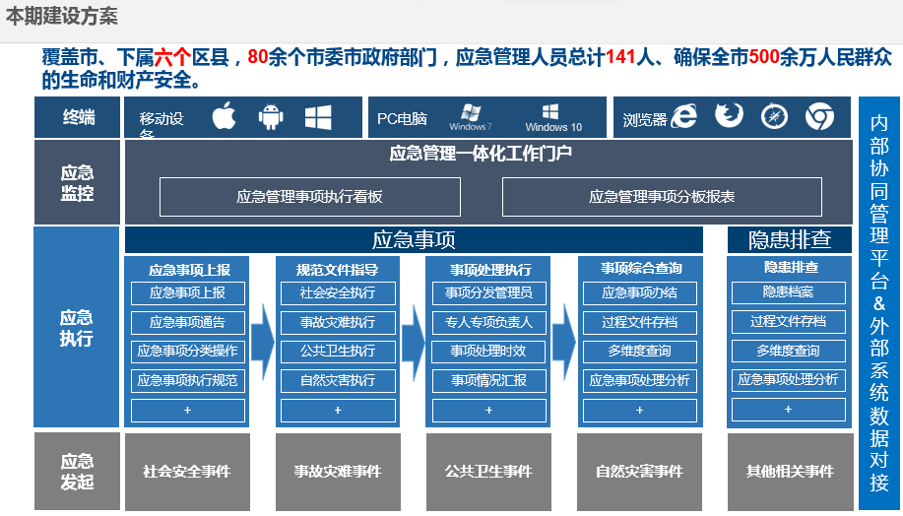
Task: Click the 事项综合查询 column heading
Action: pos(641,269)
